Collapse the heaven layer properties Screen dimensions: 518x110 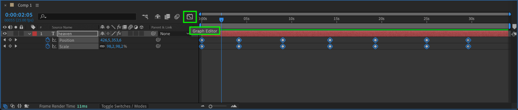[x=30, y=34]
